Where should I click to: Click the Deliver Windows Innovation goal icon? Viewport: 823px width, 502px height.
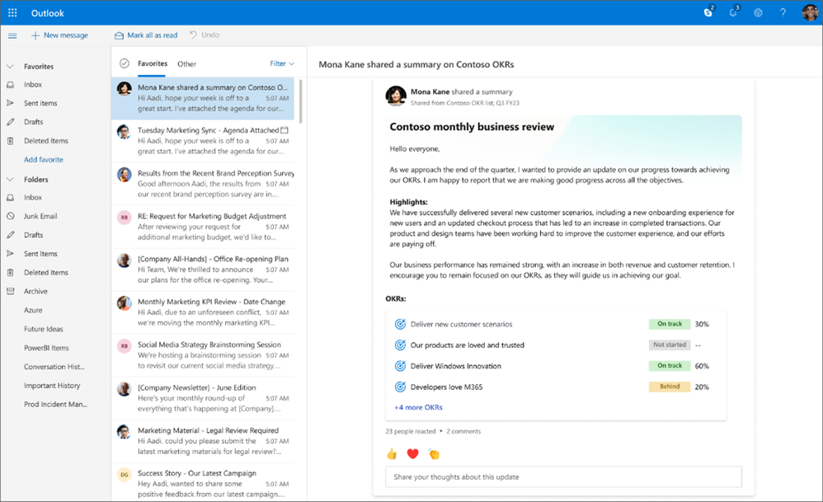[x=400, y=366]
